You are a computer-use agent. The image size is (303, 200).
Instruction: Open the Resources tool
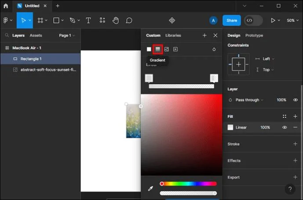(x=102, y=20)
